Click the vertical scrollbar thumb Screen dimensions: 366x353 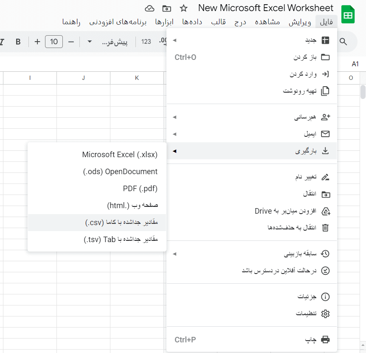pos(363,92)
